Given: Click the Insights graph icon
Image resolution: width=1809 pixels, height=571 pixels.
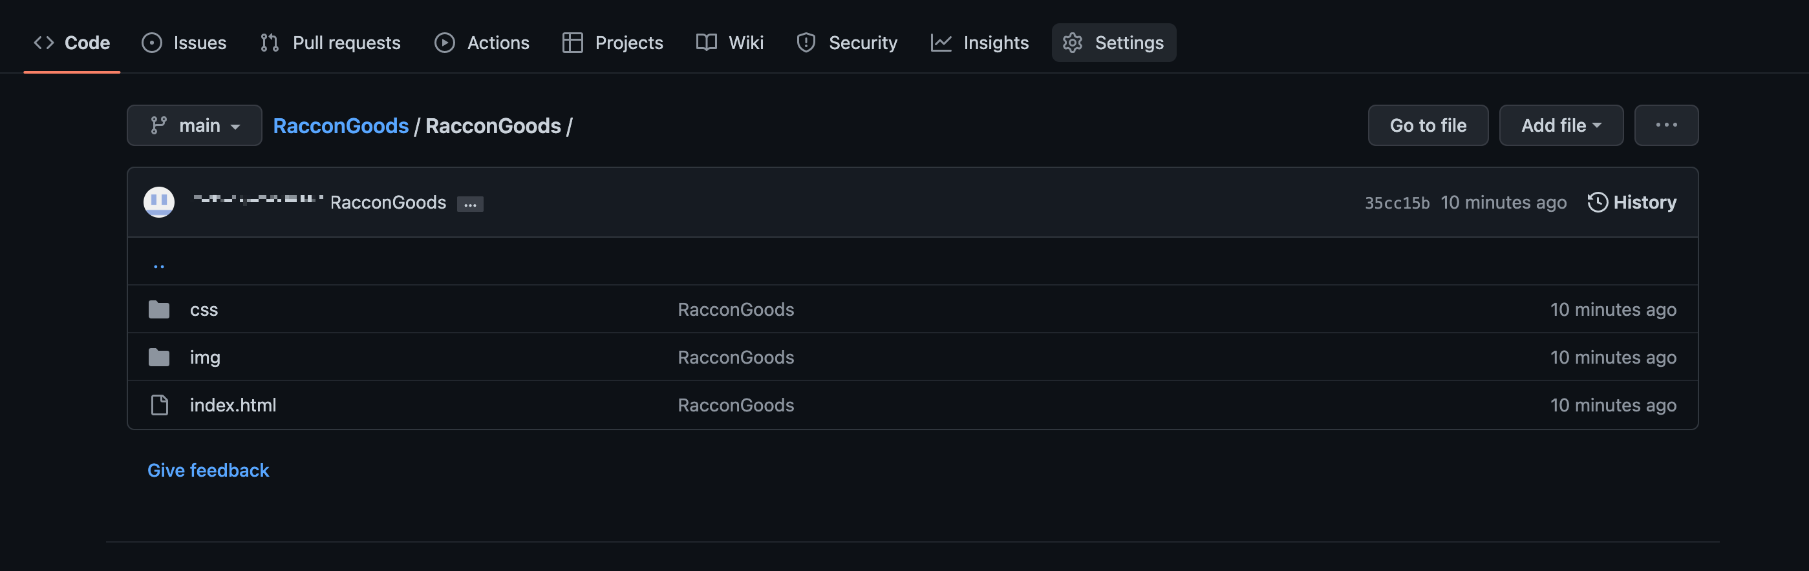Looking at the screenshot, I should click(x=941, y=43).
